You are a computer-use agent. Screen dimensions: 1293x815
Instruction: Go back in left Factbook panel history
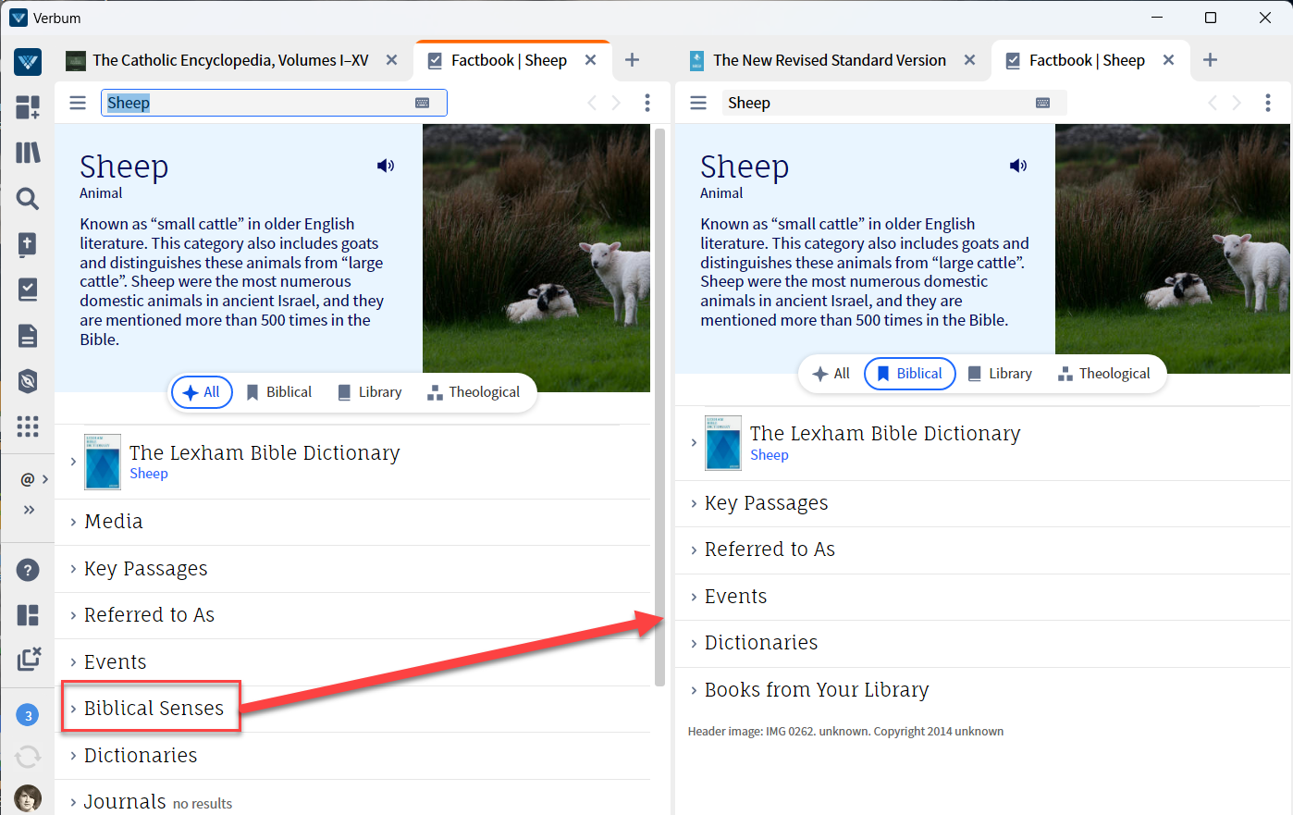coord(592,103)
